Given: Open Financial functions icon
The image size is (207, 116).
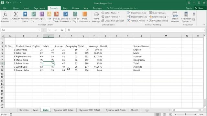Looking at the screenshot, I should tap(34, 14).
